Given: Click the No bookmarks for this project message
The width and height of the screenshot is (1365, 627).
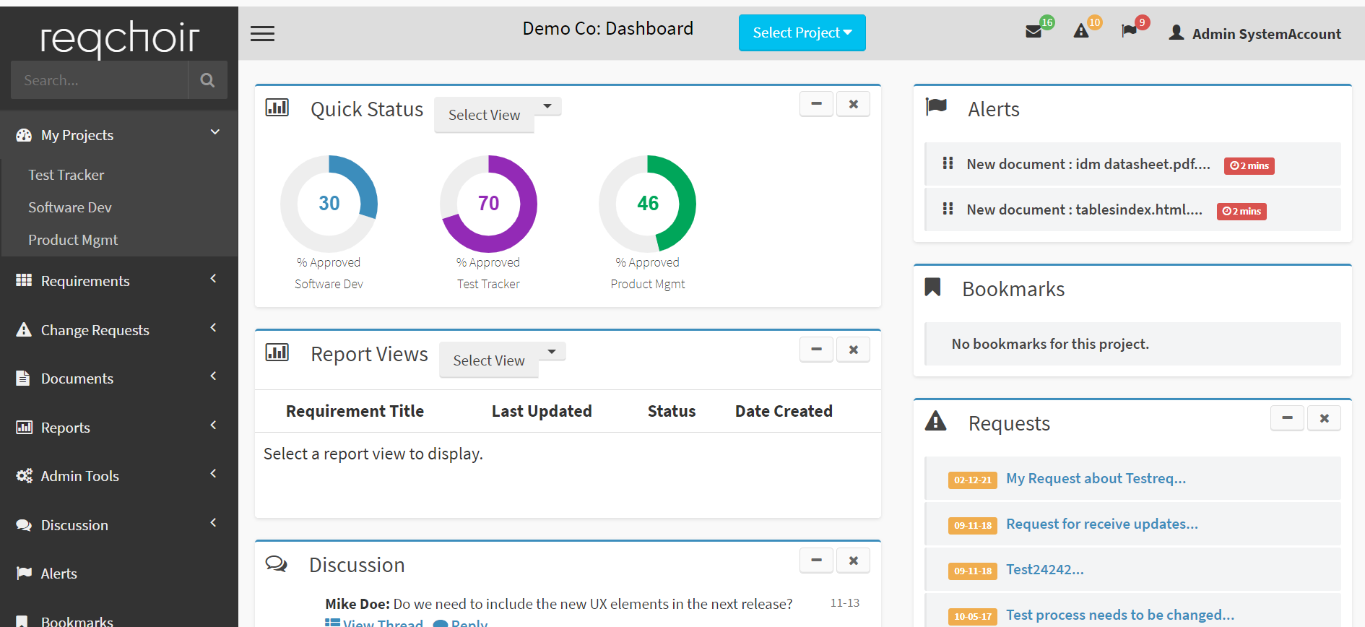Looking at the screenshot, I should [x=1050, y=344].
